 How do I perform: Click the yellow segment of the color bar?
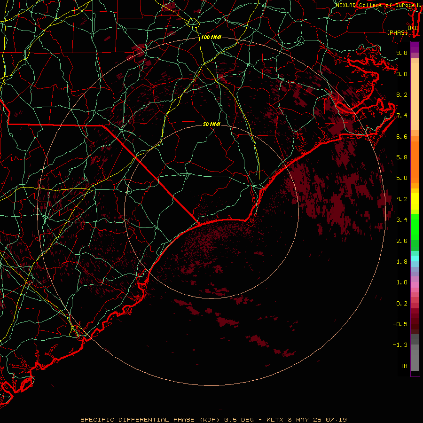click(415, 201)
